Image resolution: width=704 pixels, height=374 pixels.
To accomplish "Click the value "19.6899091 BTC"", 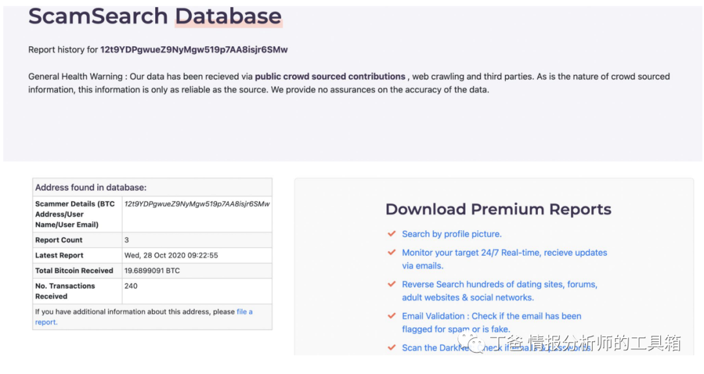I will 152,271.
